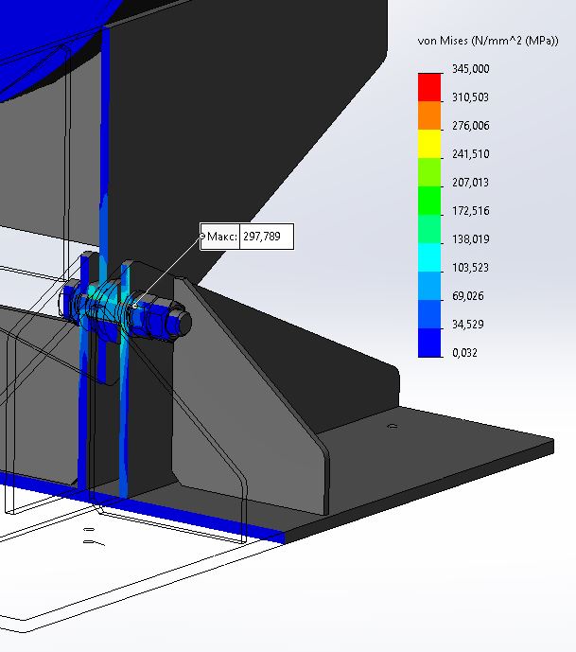
Task: Click the legend value 276,006
Action: 471,126
